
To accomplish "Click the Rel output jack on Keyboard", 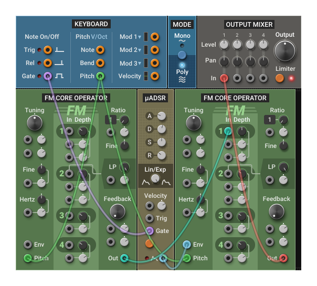I will coord(48,63).
